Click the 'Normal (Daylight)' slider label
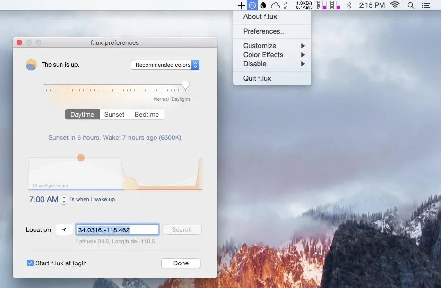 [x=172, y=99]
